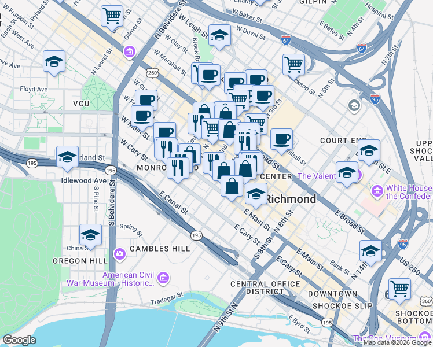Select the "Bank St" street label

(340, 267)
